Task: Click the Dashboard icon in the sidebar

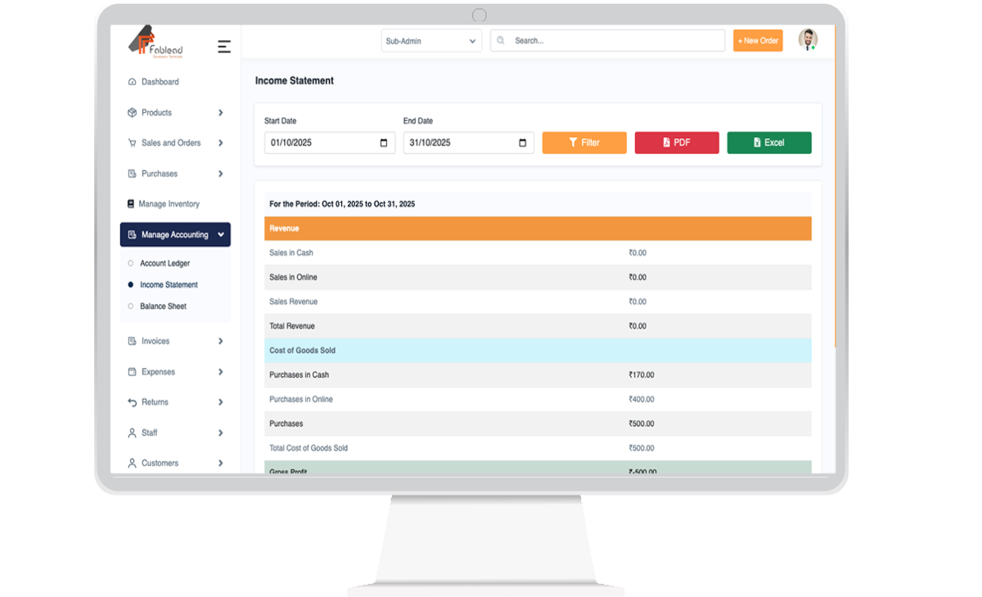Action: point(133,82)
